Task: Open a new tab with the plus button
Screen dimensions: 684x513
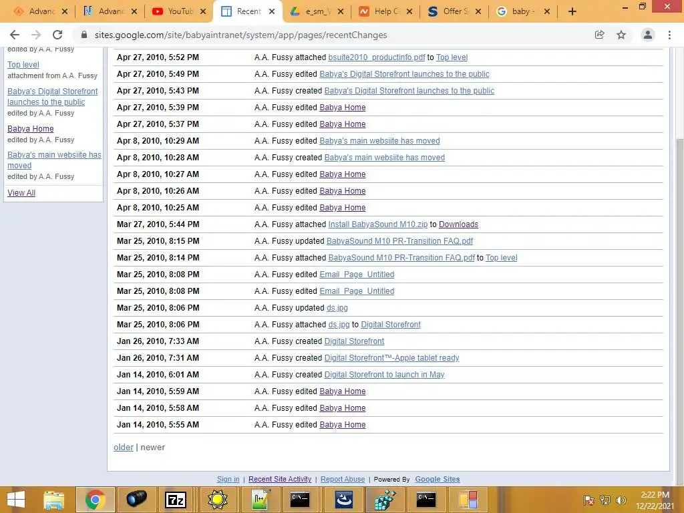Action: tap(572, 11)
